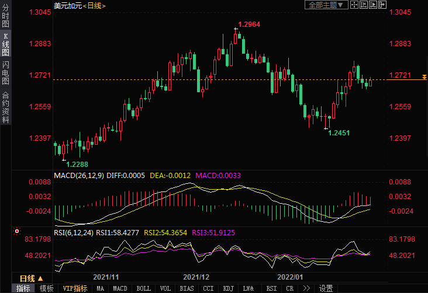Viewport: 428px width, 293px height.
Task: Switch to 分时图 view
Action: 5,18
